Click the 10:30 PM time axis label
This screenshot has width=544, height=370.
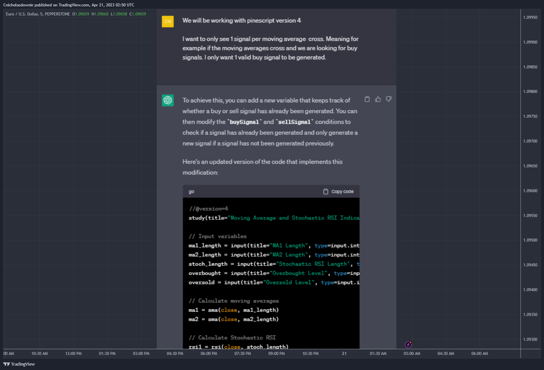pos(310,354)
